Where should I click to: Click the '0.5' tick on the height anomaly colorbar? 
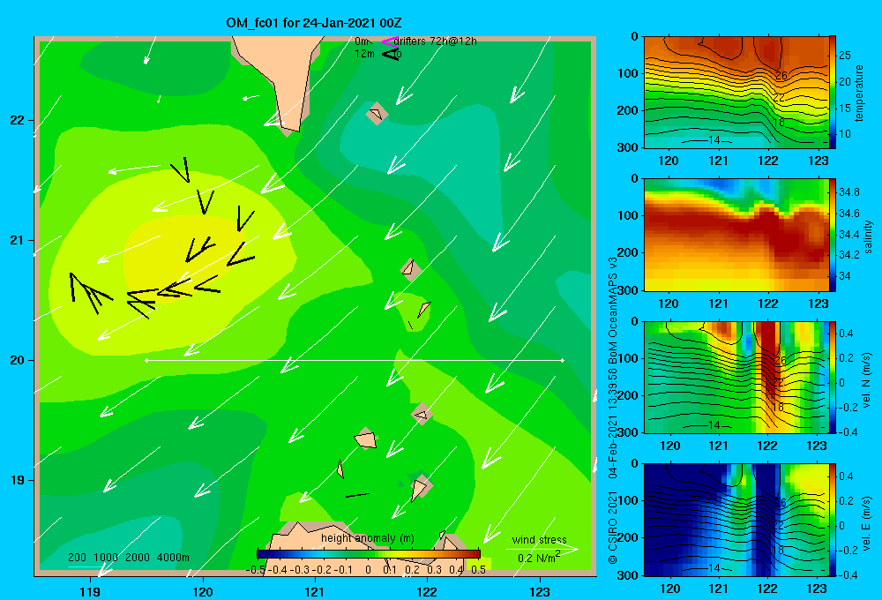pyautogui.click(x=479, y=570)
